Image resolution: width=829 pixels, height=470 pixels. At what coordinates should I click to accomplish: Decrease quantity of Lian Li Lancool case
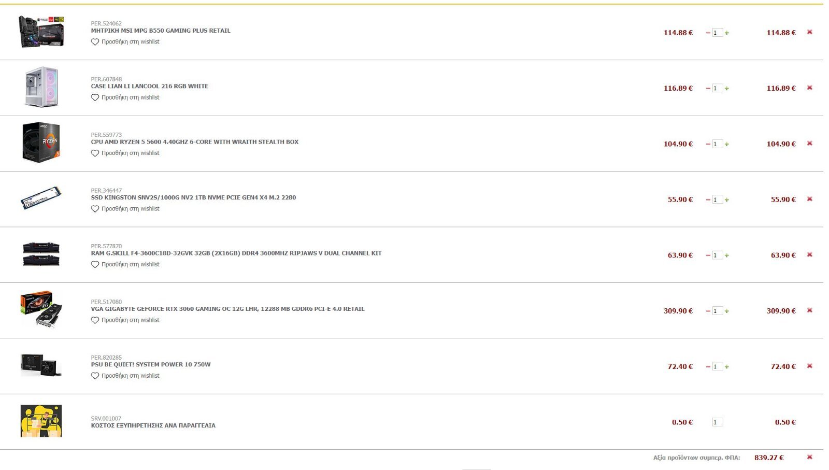click(x=708, y=89)
